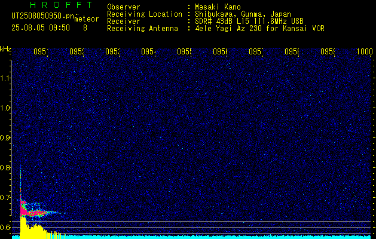Click the "Receiver" field label
The width and height of the screenshot is (376, 239).
click(x=124, y=22)
